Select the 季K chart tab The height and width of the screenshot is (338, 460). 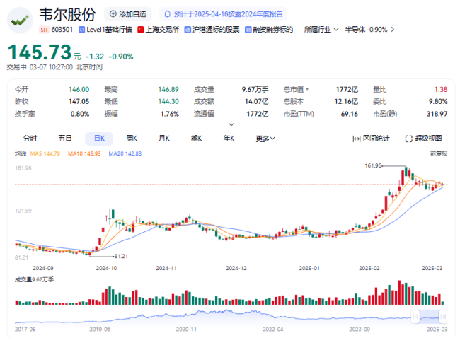click(196, 139)
